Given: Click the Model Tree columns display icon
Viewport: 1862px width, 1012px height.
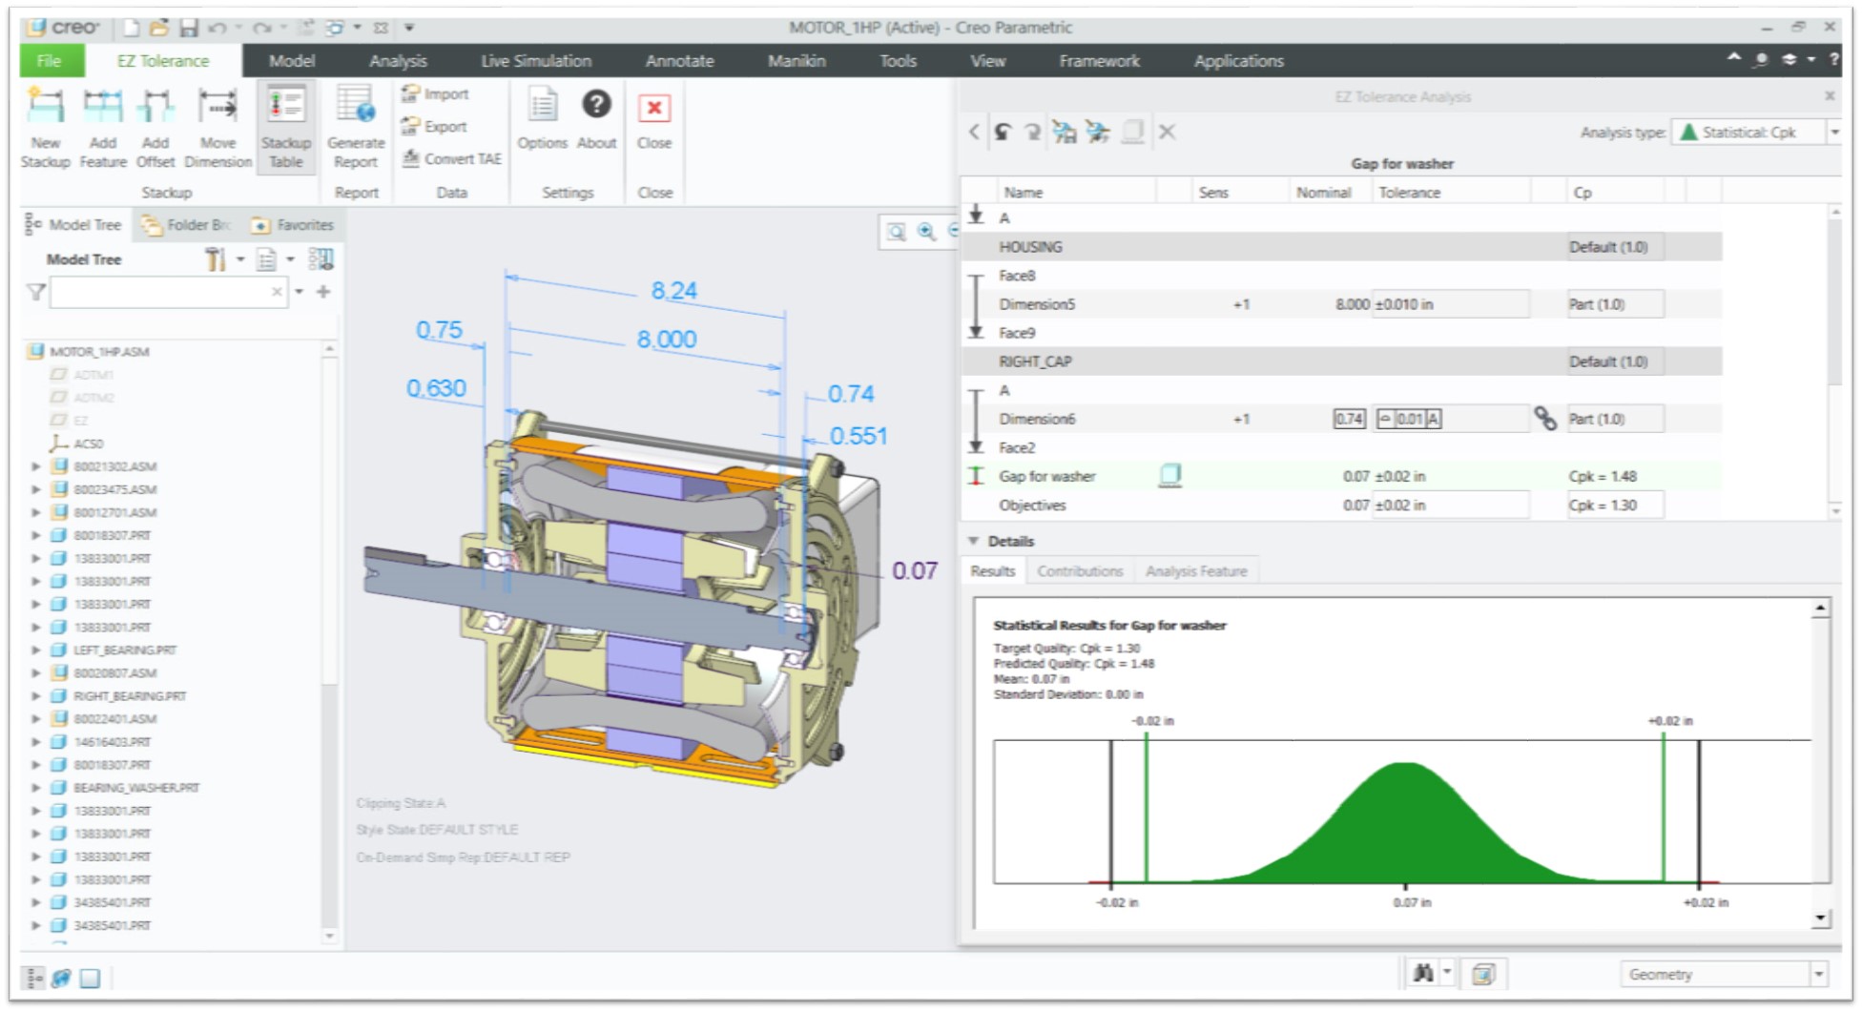Looking at the screenshot, I should point(321,259).
